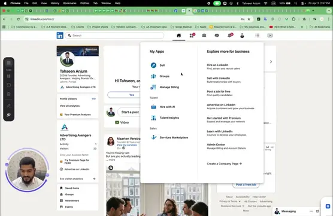The image size is (333, 216).
Task: Pause the screen recording
Action: tap(9, 76)
